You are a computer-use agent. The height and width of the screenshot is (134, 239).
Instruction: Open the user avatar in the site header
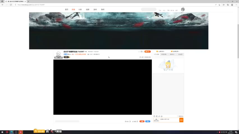tap(183, 9)
